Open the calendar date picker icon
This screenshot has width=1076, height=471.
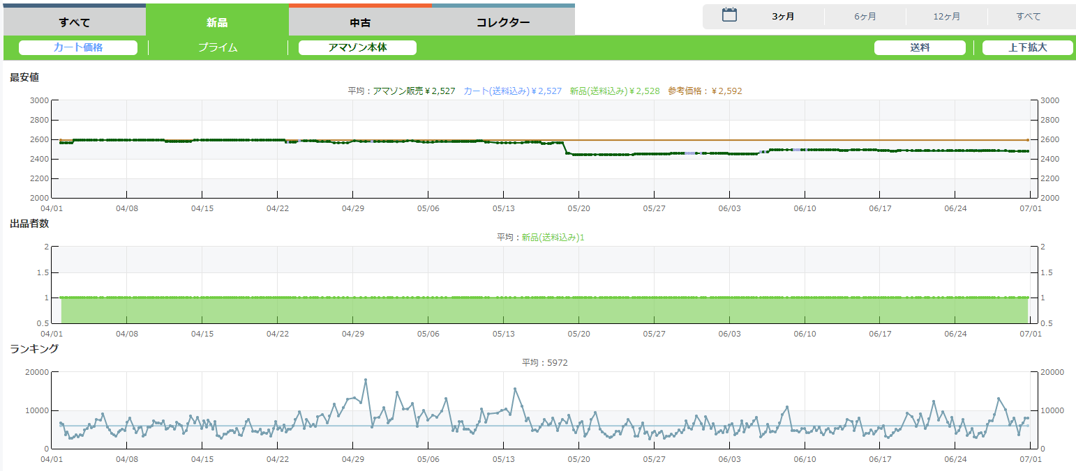(x=729, y=15)
